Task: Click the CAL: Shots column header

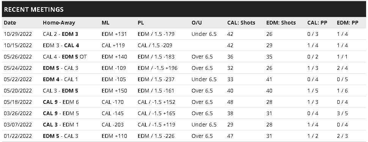Action: pyautogui.click(x=241, y=23)
